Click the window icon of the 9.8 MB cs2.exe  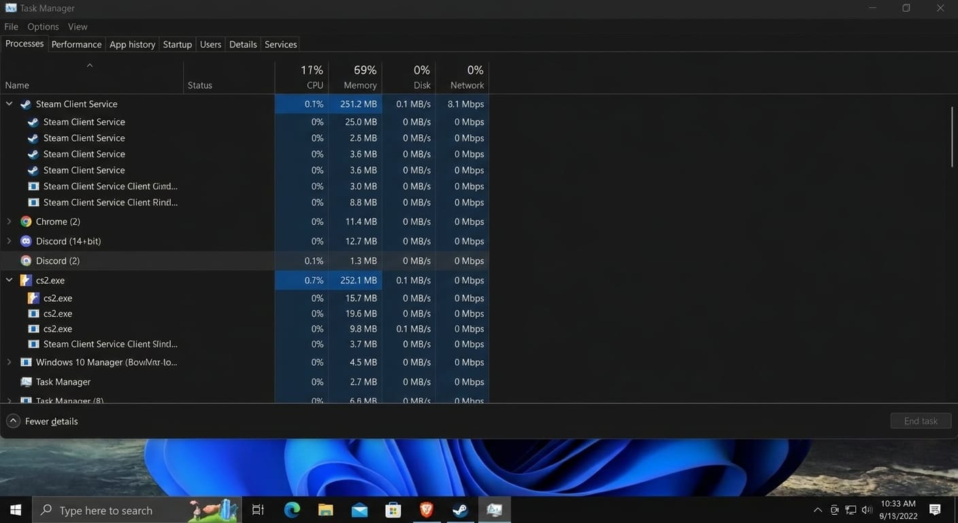tap(33, 329)
